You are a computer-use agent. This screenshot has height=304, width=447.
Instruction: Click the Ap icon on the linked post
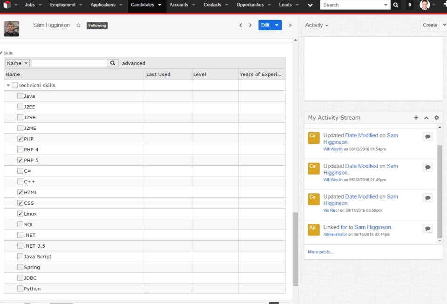[x=313, y=230]
